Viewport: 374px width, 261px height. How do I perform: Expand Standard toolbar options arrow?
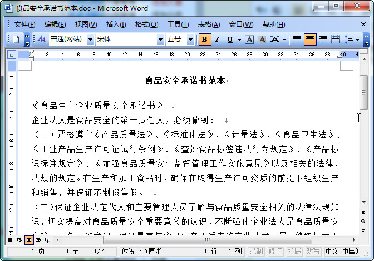pos(27,40)
